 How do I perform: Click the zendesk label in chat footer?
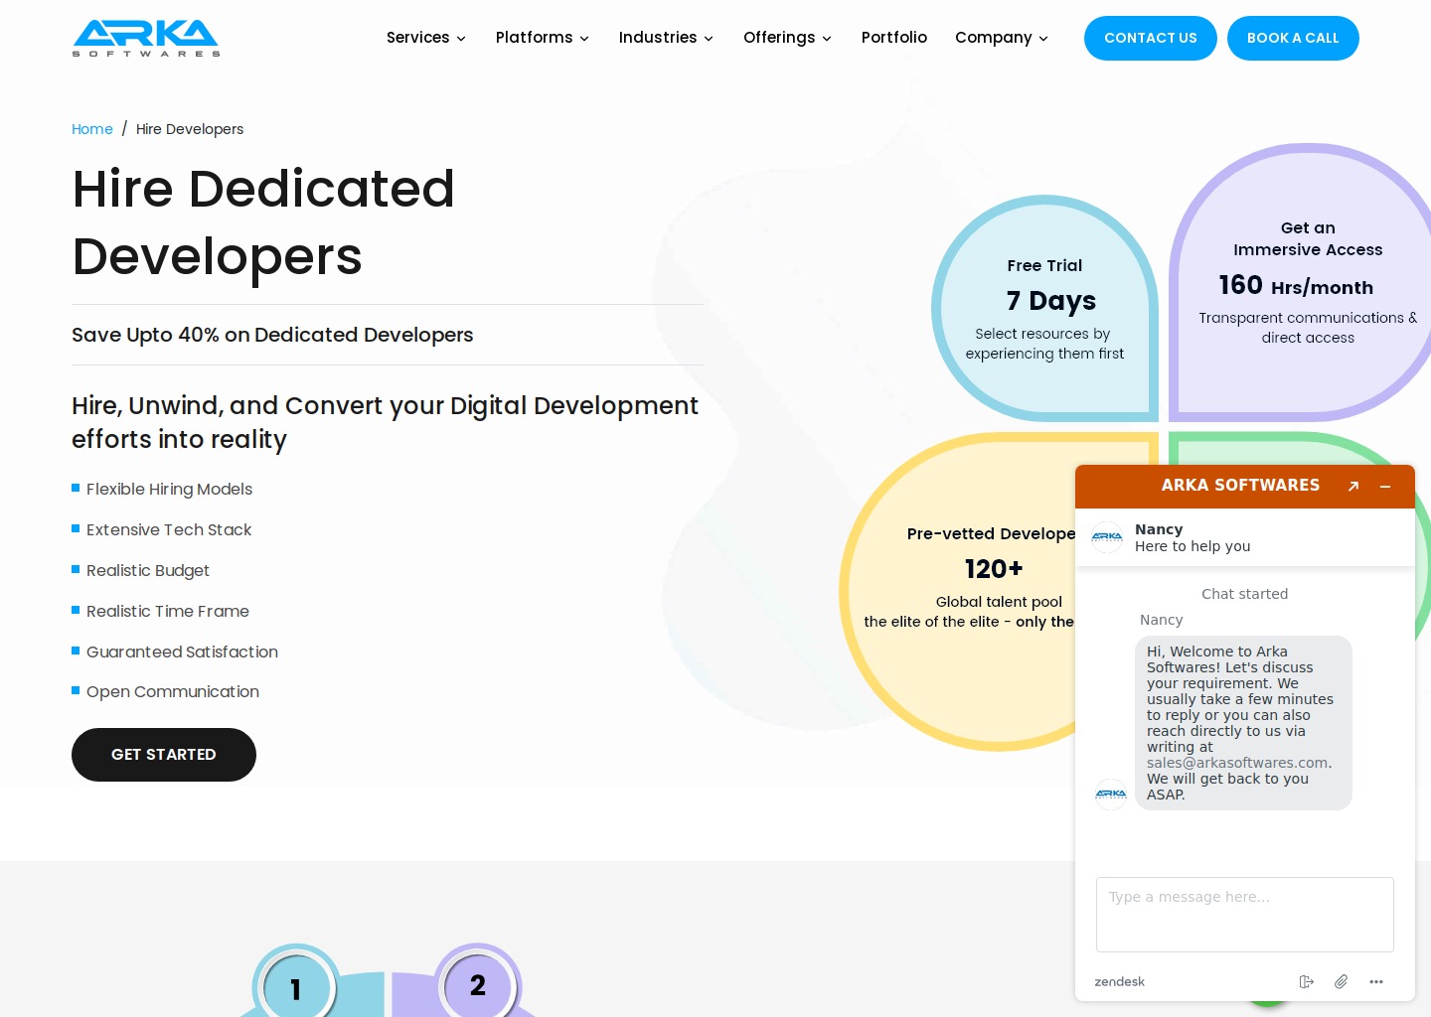tap(1120, 981)
